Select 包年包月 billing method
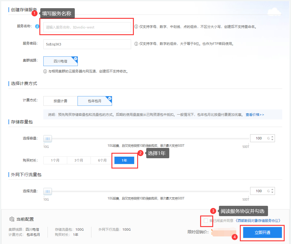291x244 pixels. 94,101
